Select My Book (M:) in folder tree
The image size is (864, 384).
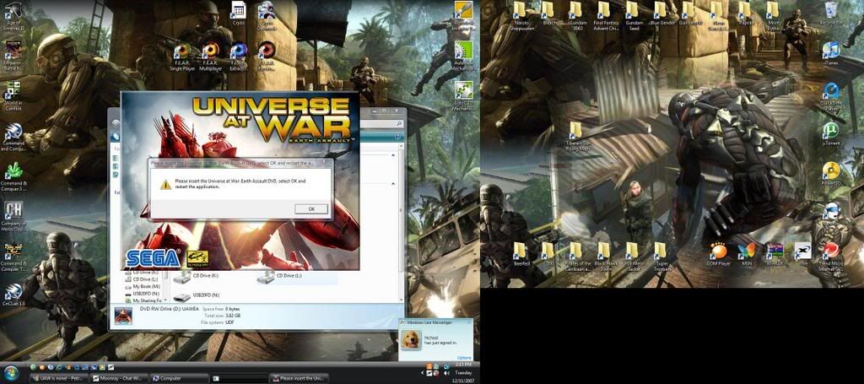(142, 286)
